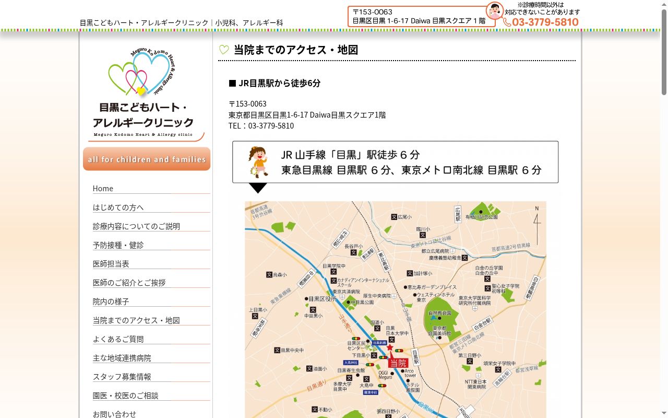Click the JR目黒駅から徒歩6分 heading
The height and width of the screenshot is (418, 668).
[x=275, y=83]
